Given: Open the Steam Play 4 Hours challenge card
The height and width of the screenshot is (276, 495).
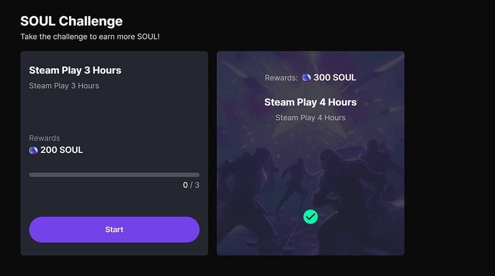Looking at the screenshot, I should tap(311, 153).
